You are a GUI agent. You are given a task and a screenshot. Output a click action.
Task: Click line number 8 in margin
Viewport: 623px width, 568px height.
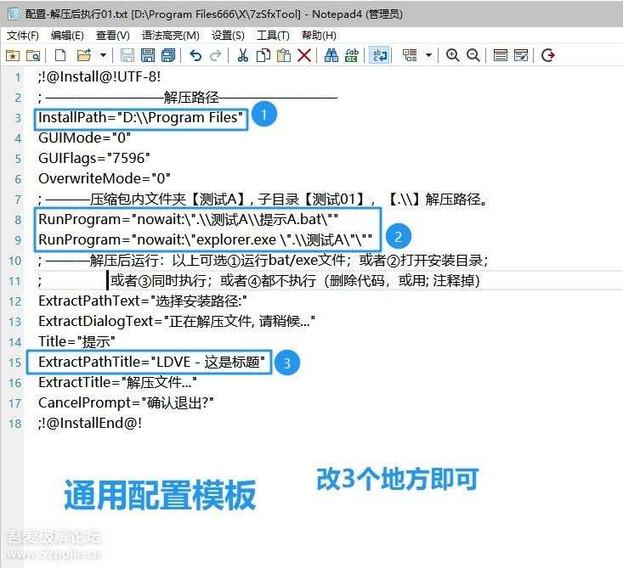tap(18, 220)
